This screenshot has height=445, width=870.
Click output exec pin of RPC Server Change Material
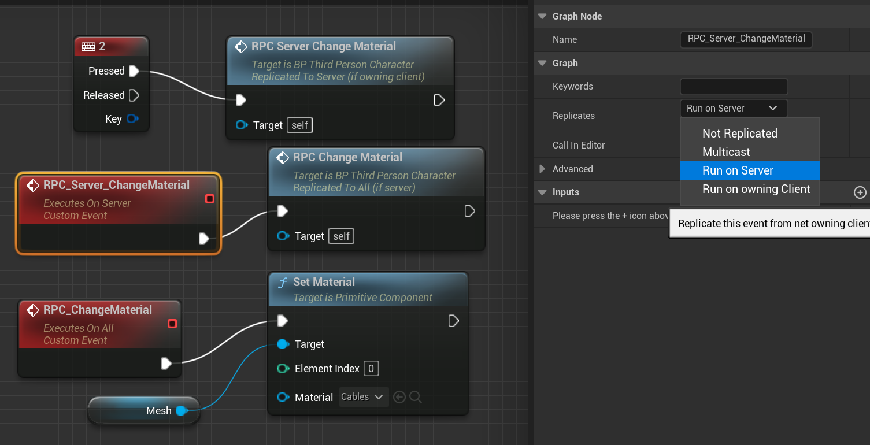439,101
